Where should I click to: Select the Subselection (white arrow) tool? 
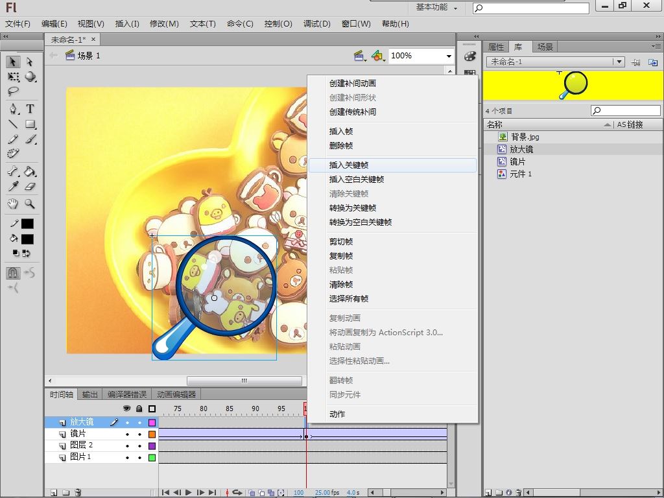point(30,62)
